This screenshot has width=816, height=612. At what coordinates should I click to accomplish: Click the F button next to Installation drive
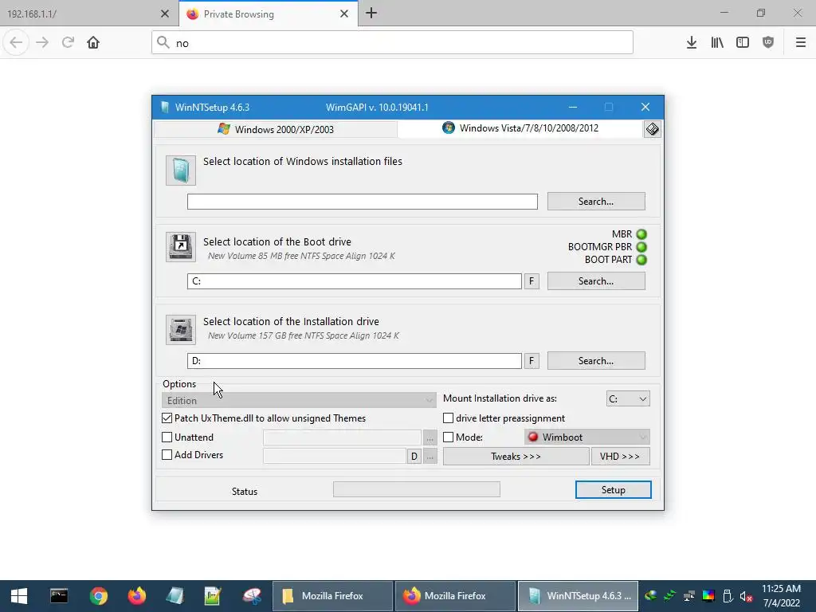[x=532, y=361]
